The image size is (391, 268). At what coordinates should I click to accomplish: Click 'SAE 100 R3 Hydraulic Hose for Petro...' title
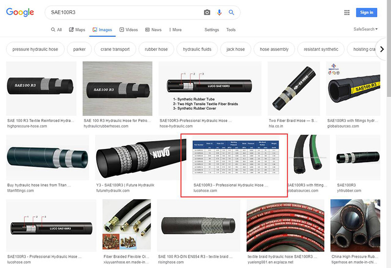pyautogui.click(x=117, y=121)
